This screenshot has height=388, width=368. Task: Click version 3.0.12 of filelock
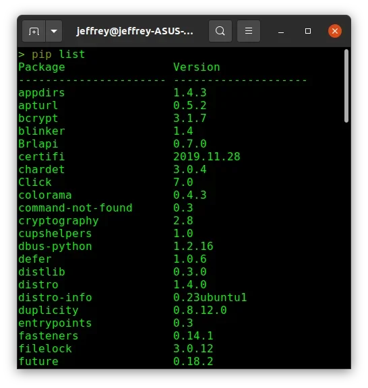pos(193,349)
